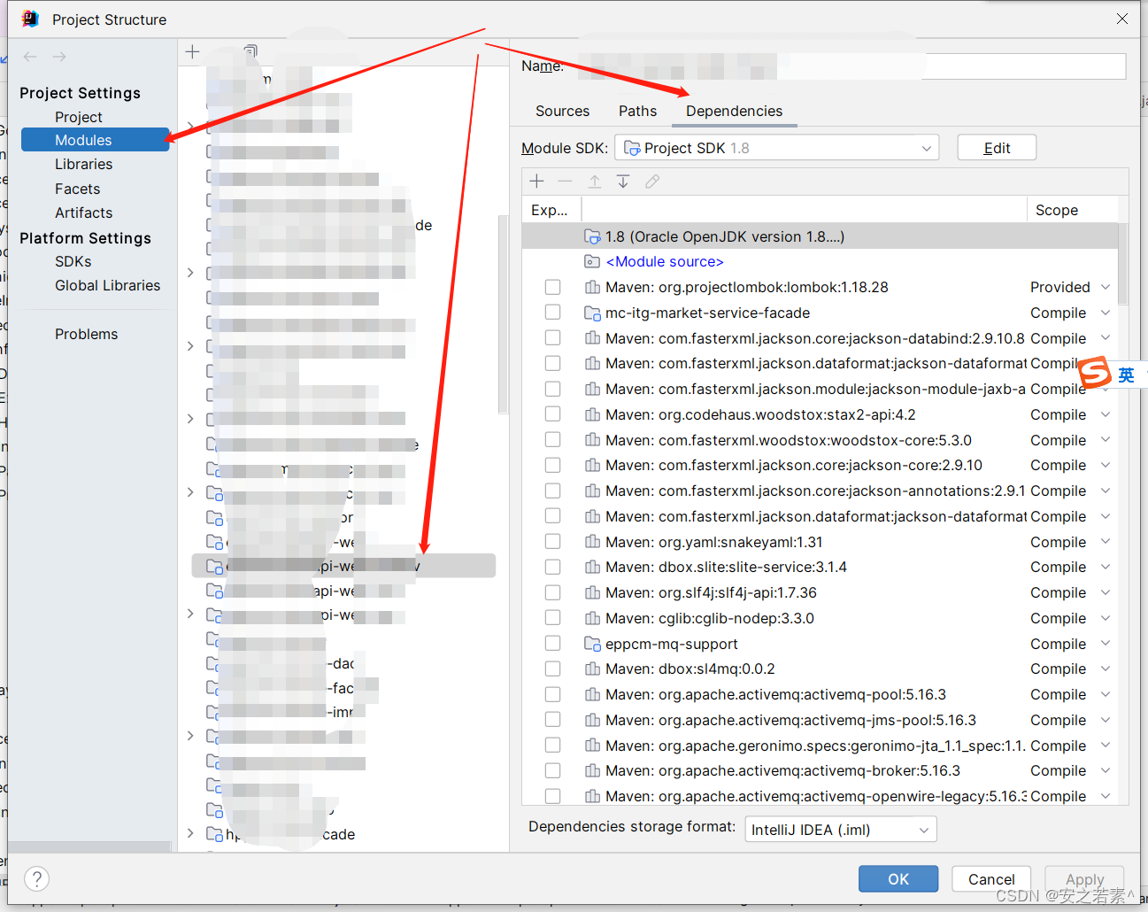Viewport: 1148px width, 912px height.
Task: Add a new module with the plus icon
Action: pyautogui.click(x=193, y=52)
